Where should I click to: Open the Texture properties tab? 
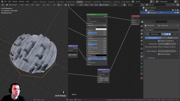(x=142, y=78)
